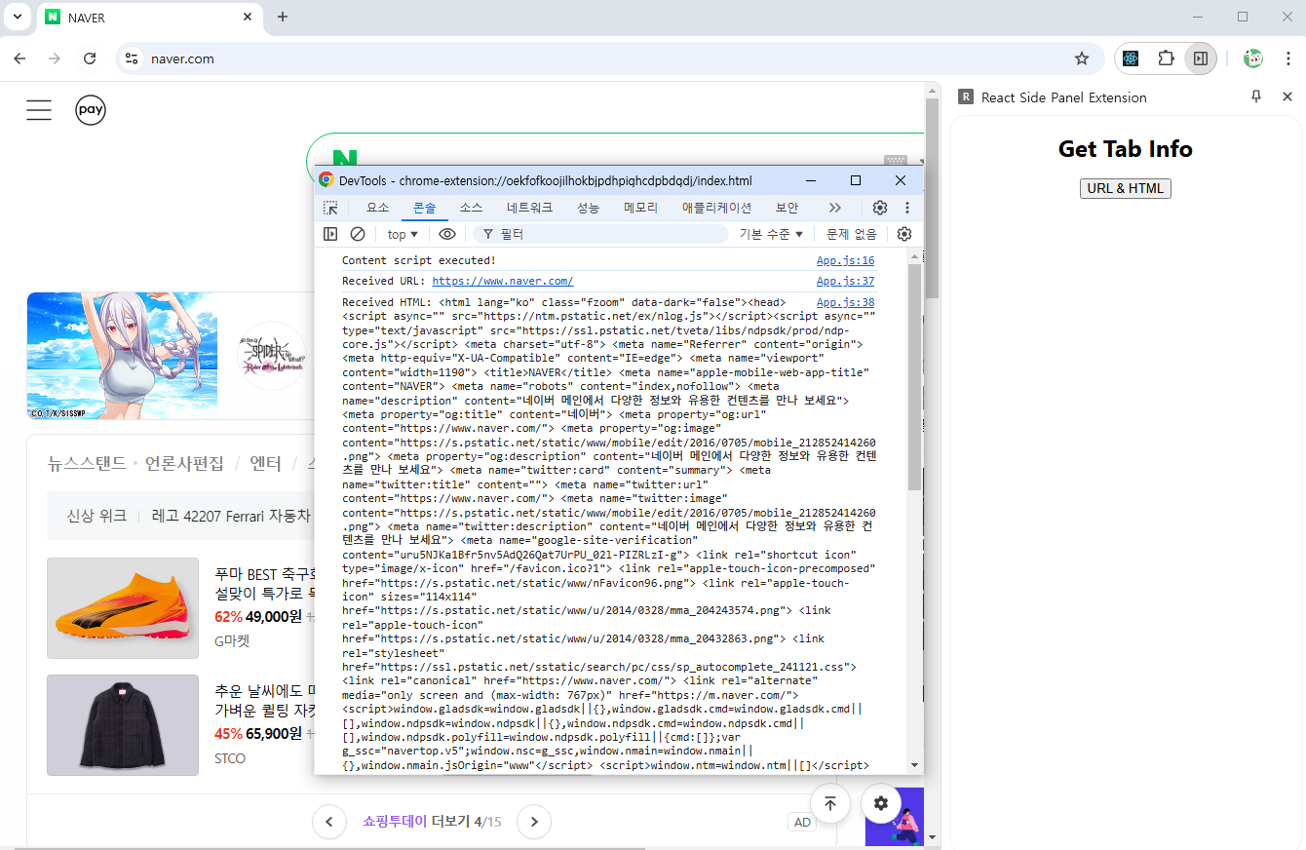
Task: Select 뉴스스탠드 section tab
Action: point(87,463)
